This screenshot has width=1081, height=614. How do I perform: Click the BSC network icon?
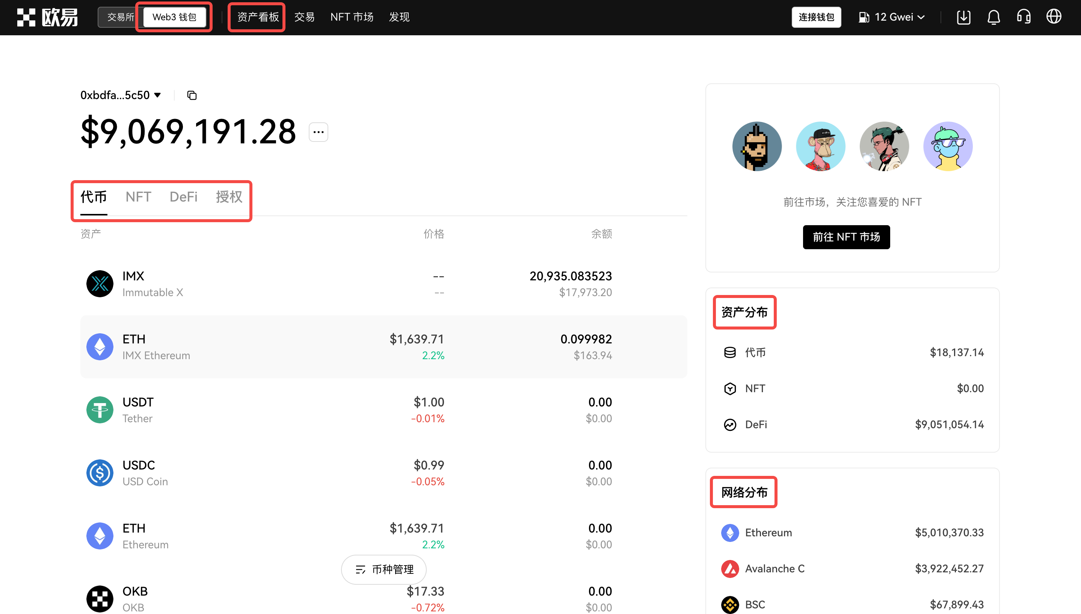(x=730, y=605)
